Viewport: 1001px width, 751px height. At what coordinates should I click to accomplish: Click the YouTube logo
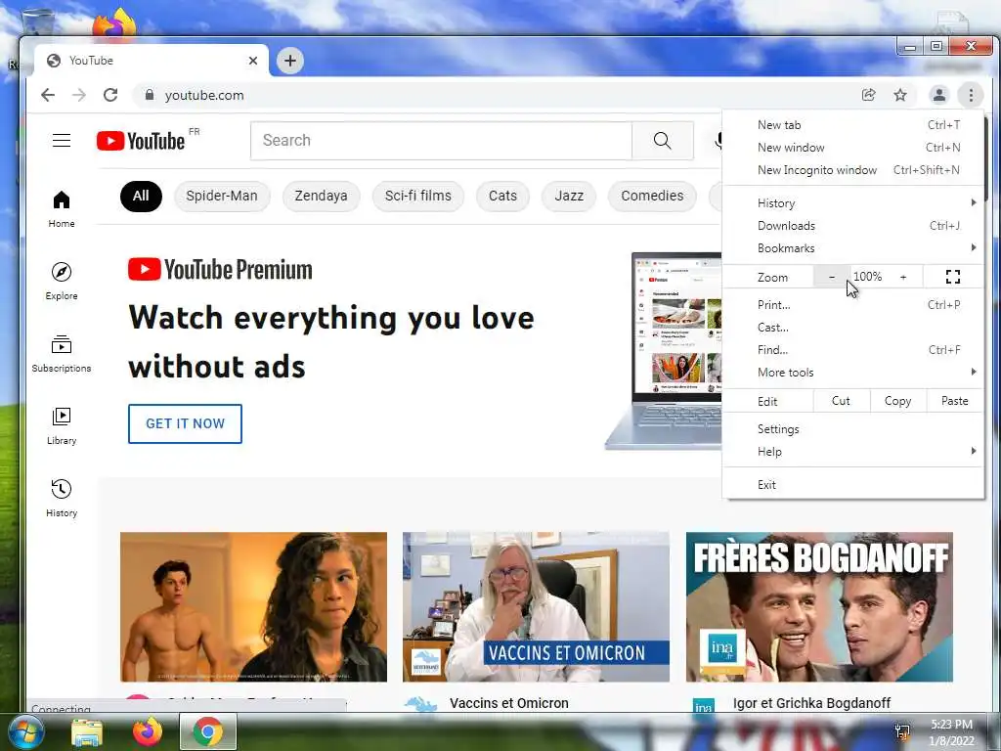coord(141,141)
